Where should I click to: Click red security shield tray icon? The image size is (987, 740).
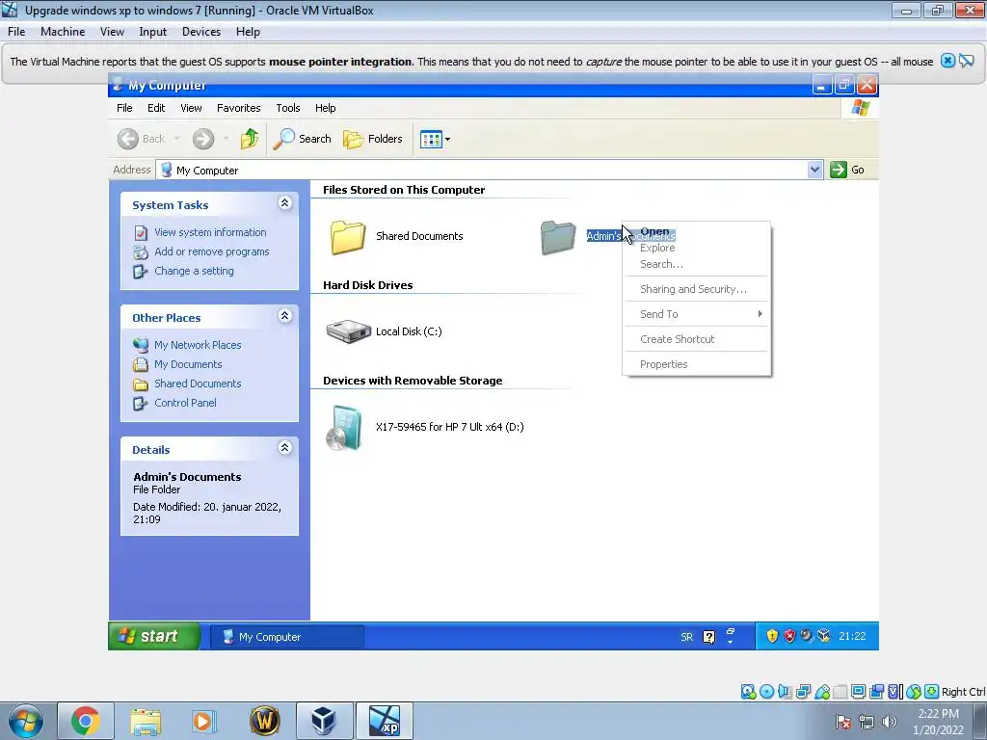[789, 636]
